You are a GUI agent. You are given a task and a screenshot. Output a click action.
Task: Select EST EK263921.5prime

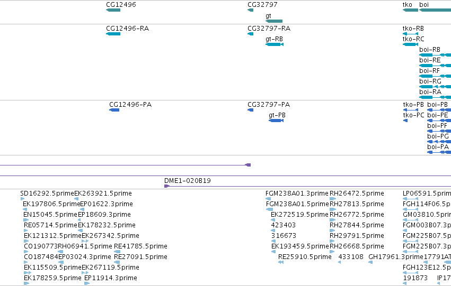click(x=103, y=193)
